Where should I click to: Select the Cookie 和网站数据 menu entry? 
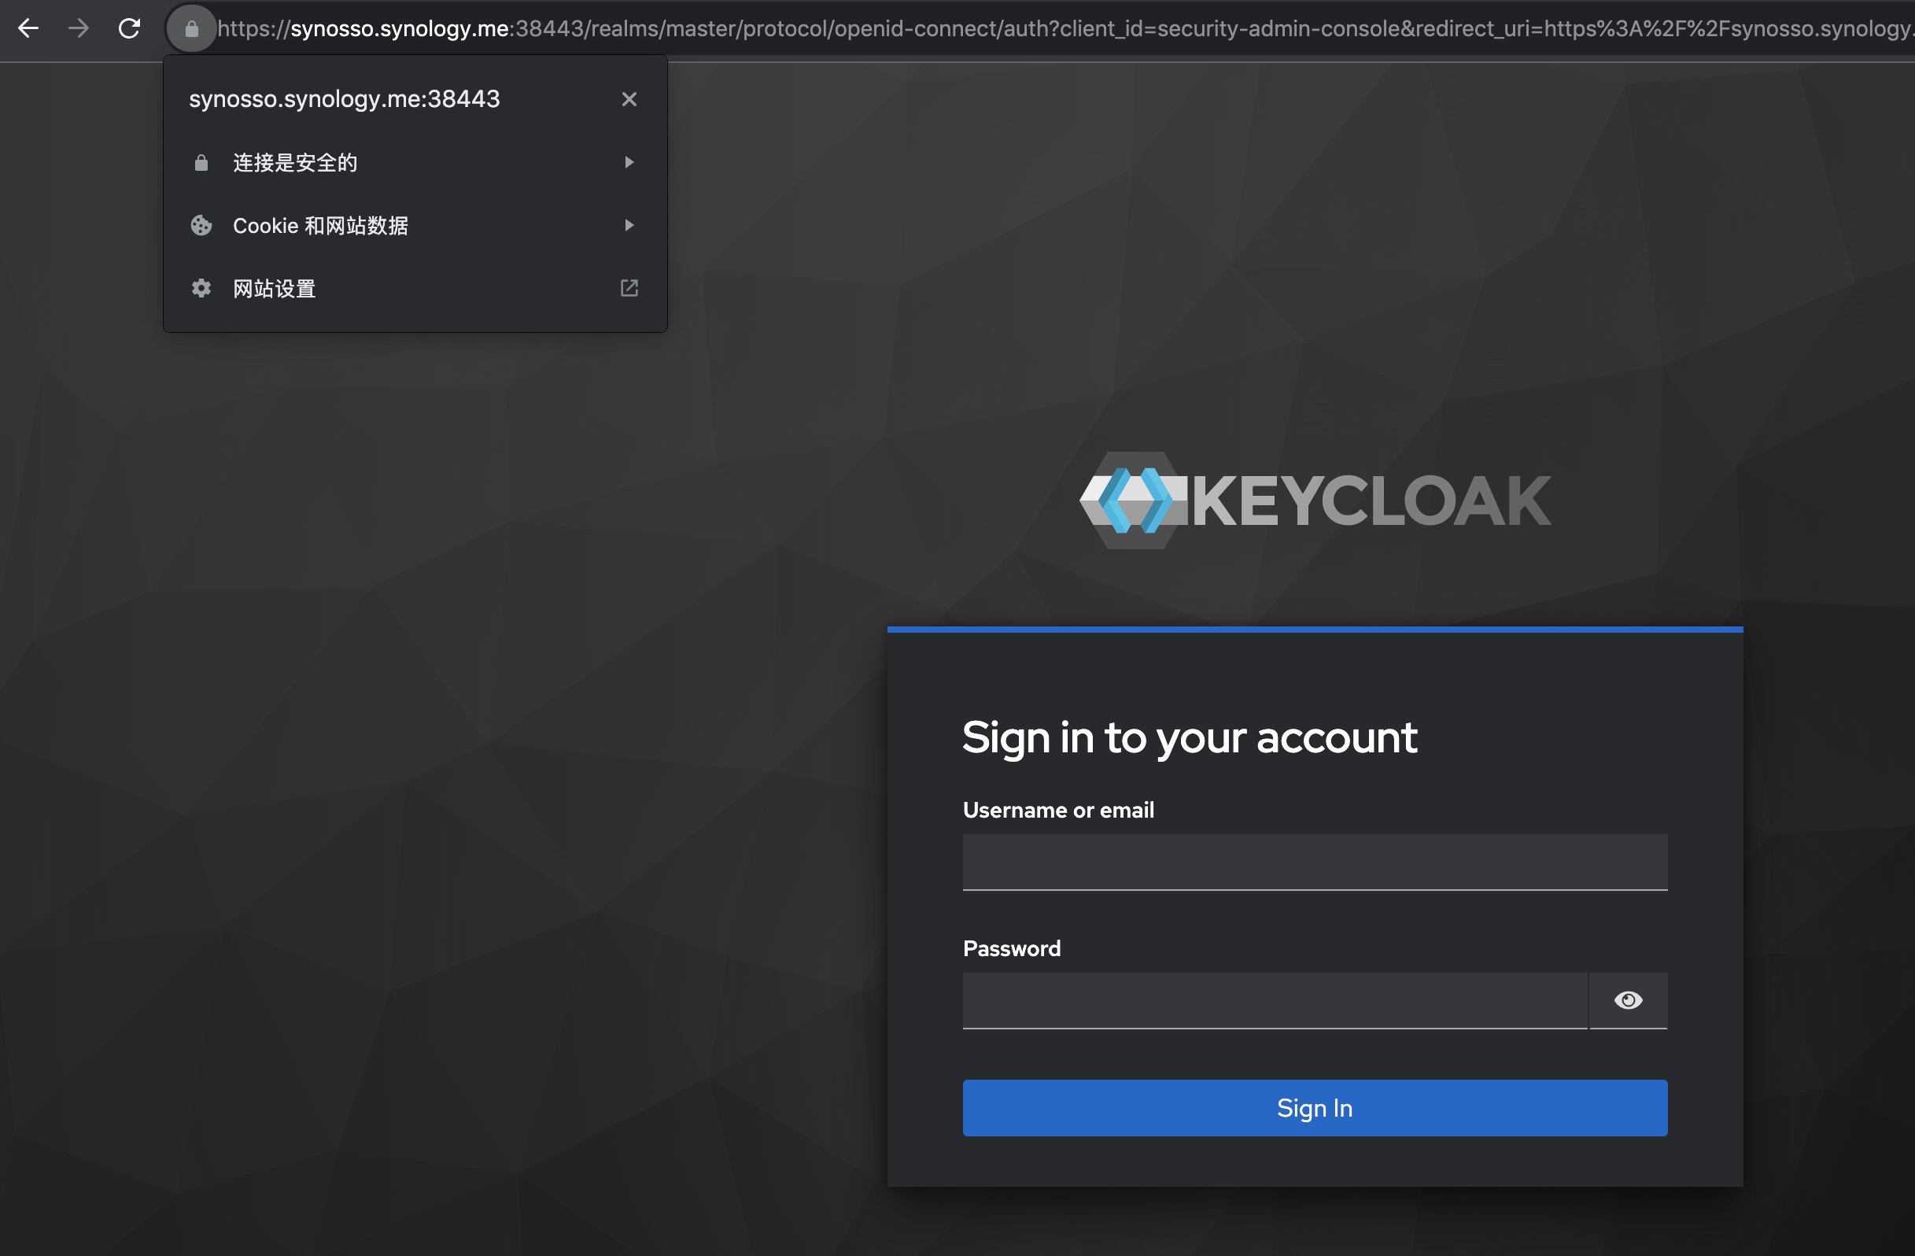415,225
